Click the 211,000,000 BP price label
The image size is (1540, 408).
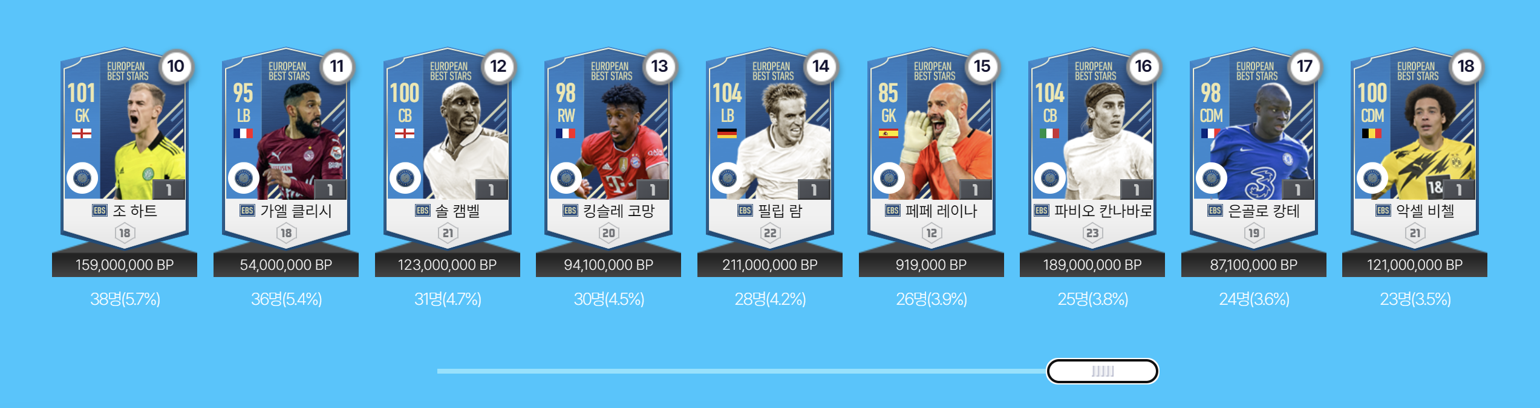click(x=770, y=265)
